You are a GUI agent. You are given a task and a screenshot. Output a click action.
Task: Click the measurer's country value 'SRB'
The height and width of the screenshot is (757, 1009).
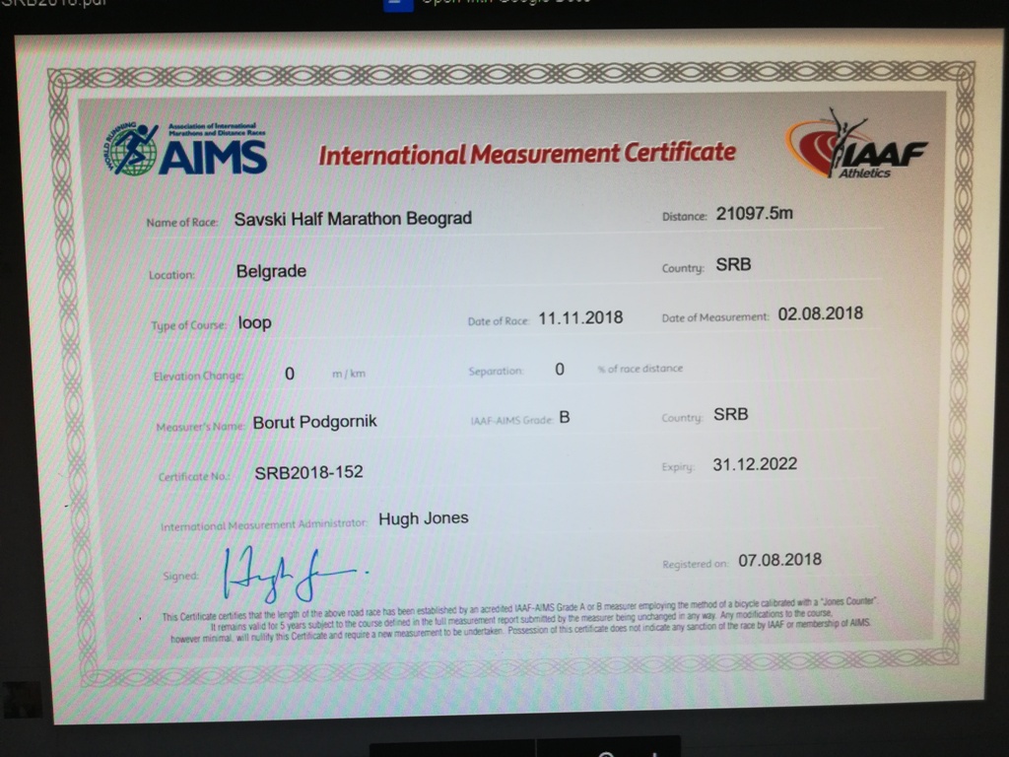[731, 414]
